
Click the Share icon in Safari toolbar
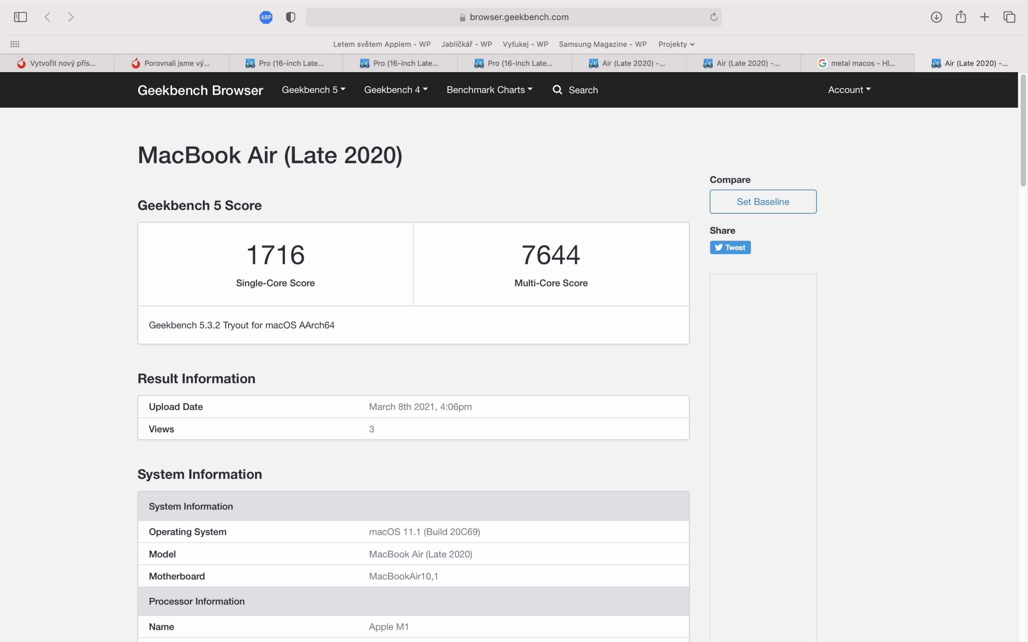click(x=961, y=16)
